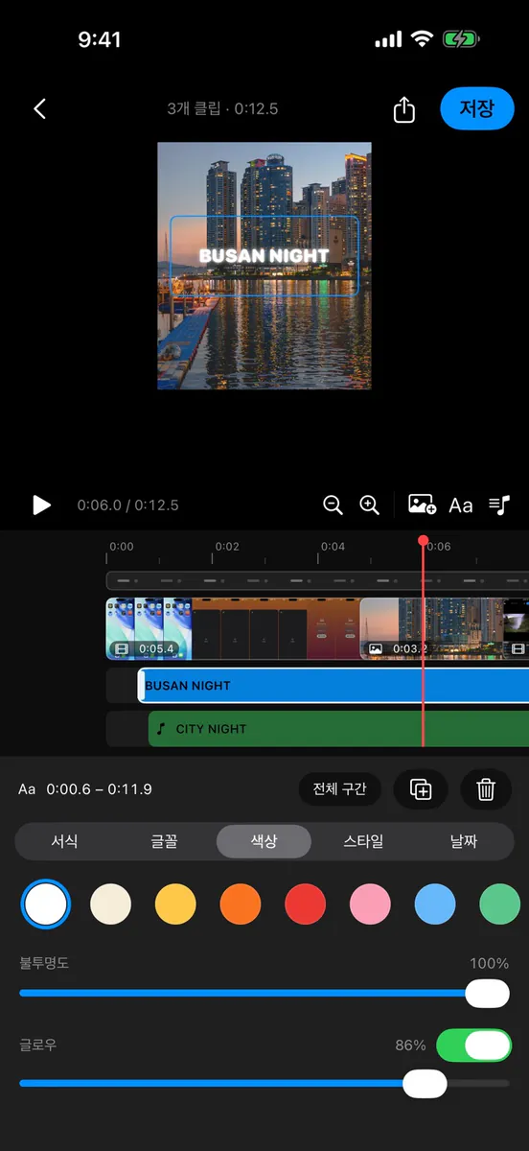This screenshot has width=529, height=1151.
Task: Adjust the 불투명도 opacity slider handle
Action: [x=487, y=994]
